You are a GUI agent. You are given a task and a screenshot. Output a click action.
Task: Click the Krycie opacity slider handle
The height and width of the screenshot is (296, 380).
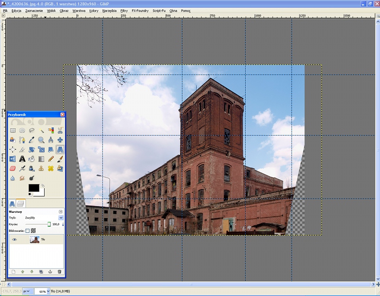[x=49, y=224]
